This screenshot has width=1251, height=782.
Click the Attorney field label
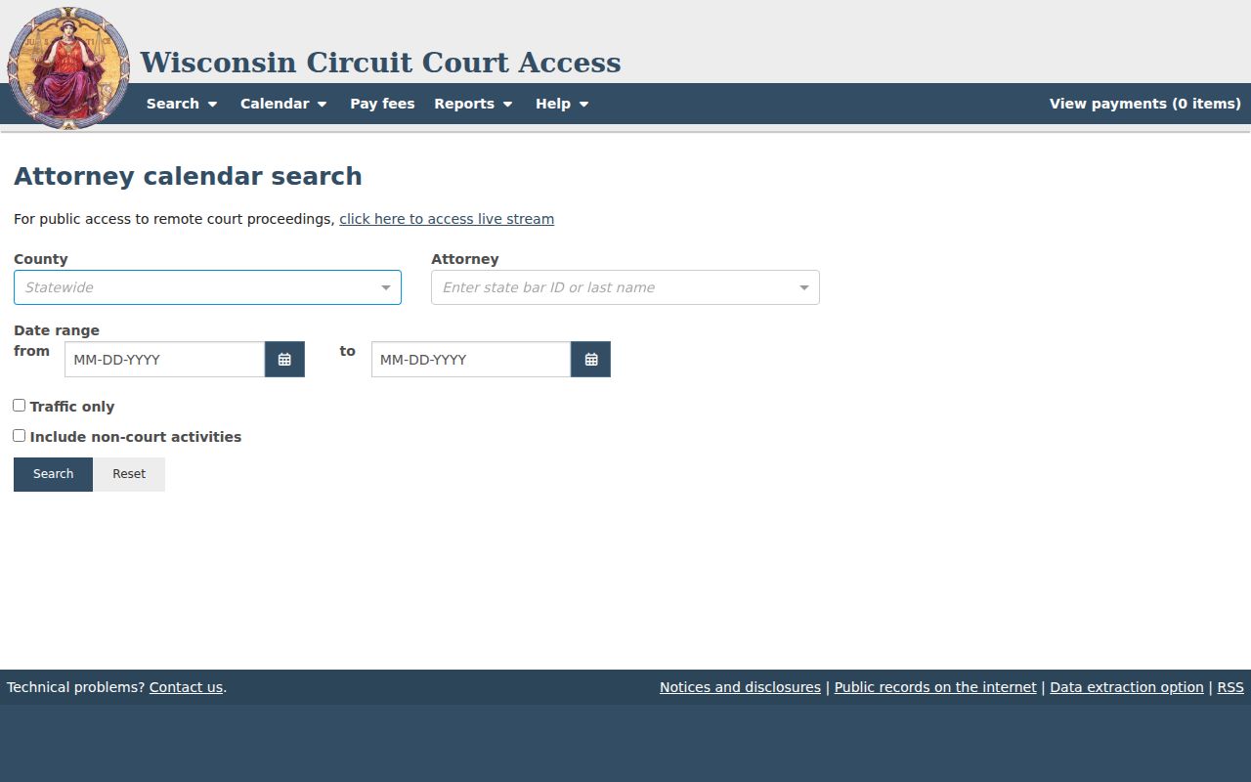(465, 259)
